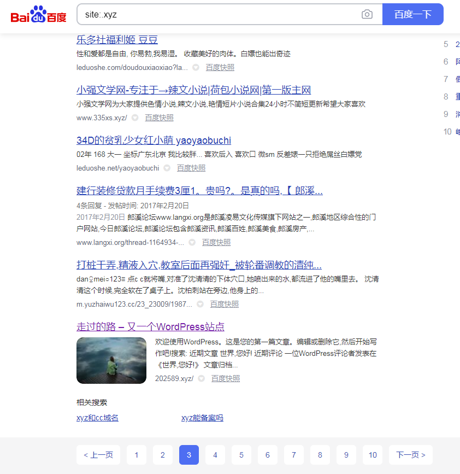
Task: Click URL text m.yuzhaiwu123.cc/23_23009
Action: (x=134, y=304)
